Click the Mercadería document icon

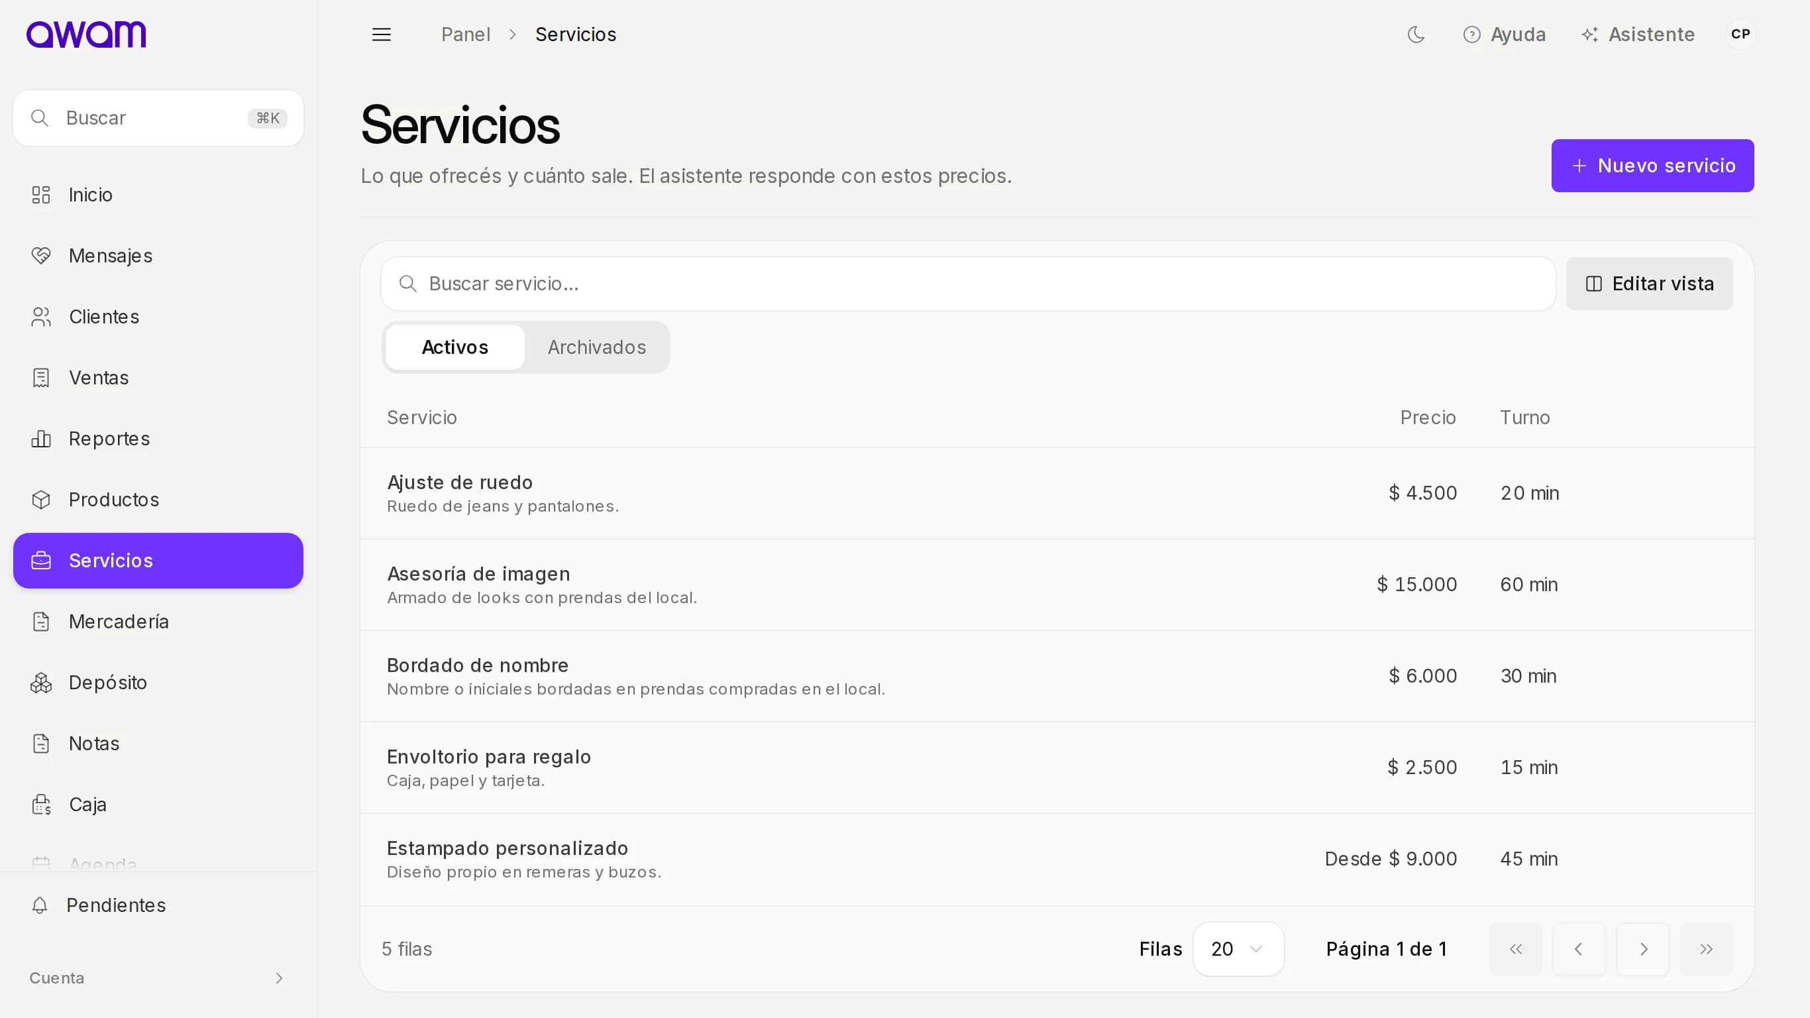pyautogui.click(x=42, y=622)
